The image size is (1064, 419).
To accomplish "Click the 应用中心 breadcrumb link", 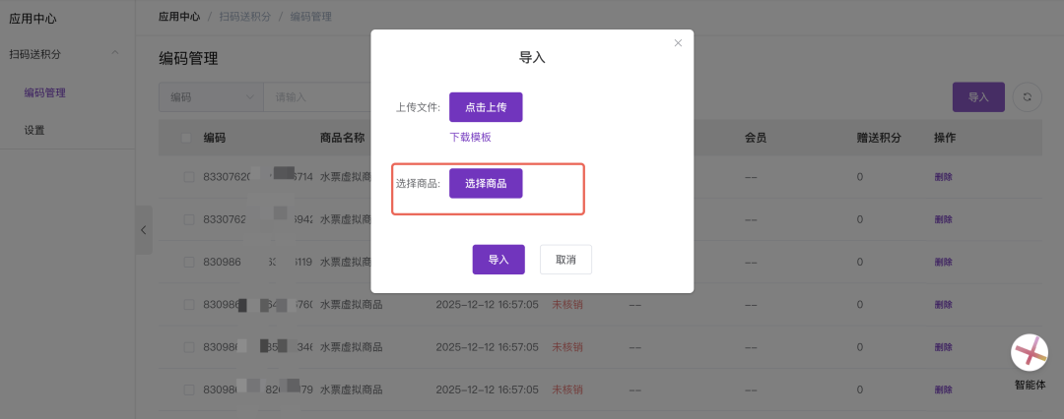I will [178, 17].
